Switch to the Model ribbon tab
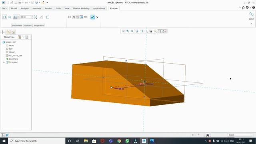Viewport: 256px width, 144px height. click(14, 8)
